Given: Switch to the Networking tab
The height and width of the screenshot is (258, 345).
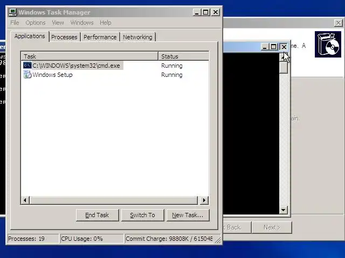Looking at the screenshot, I should pos(137,37).
